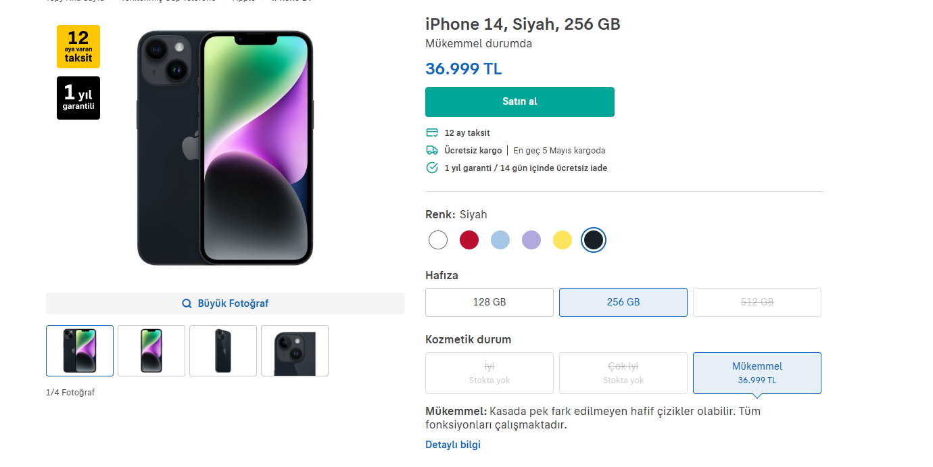Open the Detaylı bilgi link
The height and width of the screenshot is (467, 933).
(x=453, y=445)
